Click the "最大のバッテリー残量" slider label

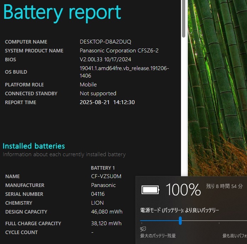pos(158,236)
